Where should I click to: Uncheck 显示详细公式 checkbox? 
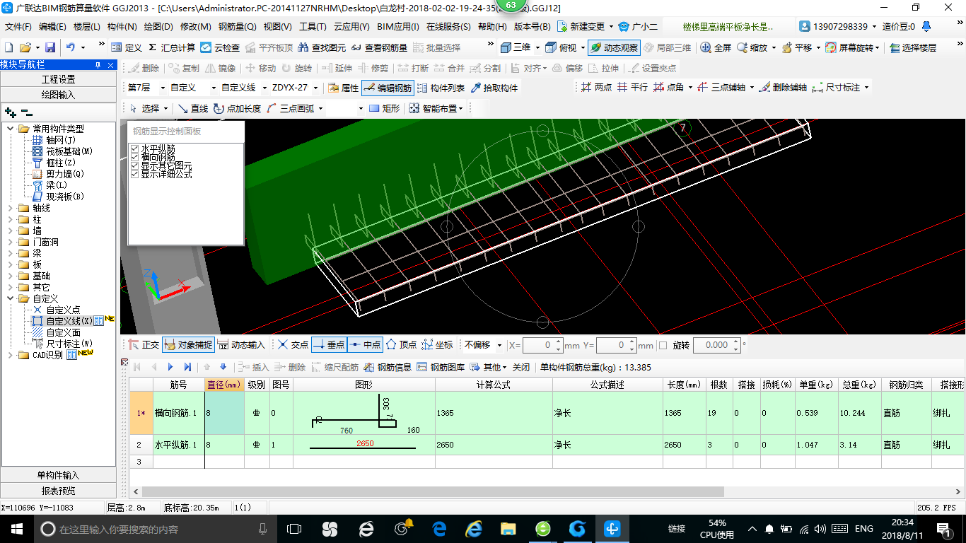click(135, 174)
